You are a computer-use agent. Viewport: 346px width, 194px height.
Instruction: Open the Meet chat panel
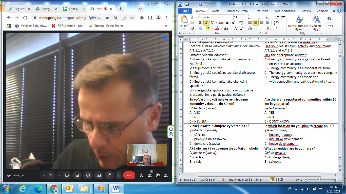(x=158, y=175)
